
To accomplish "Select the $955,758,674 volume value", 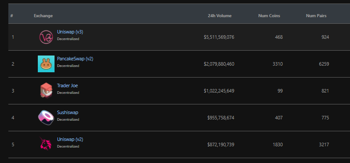I will [x=221, y=118].
